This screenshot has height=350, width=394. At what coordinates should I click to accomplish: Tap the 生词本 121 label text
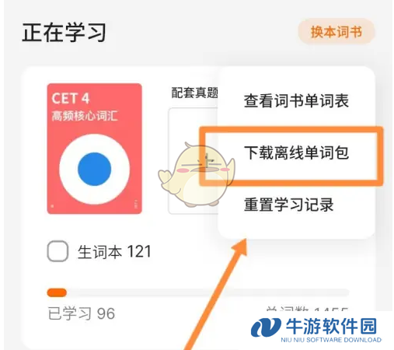coord(114,251)
